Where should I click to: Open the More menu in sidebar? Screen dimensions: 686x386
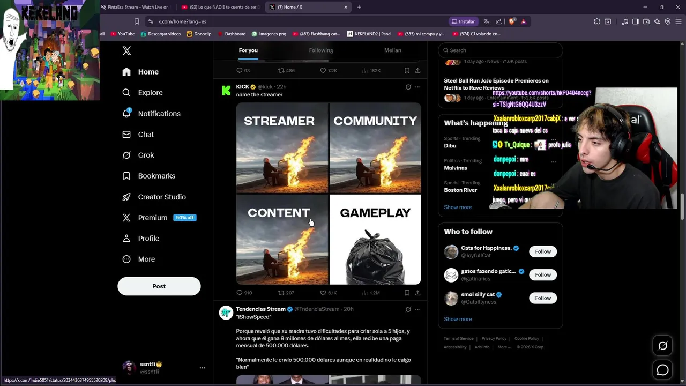(x=138, y=259)
